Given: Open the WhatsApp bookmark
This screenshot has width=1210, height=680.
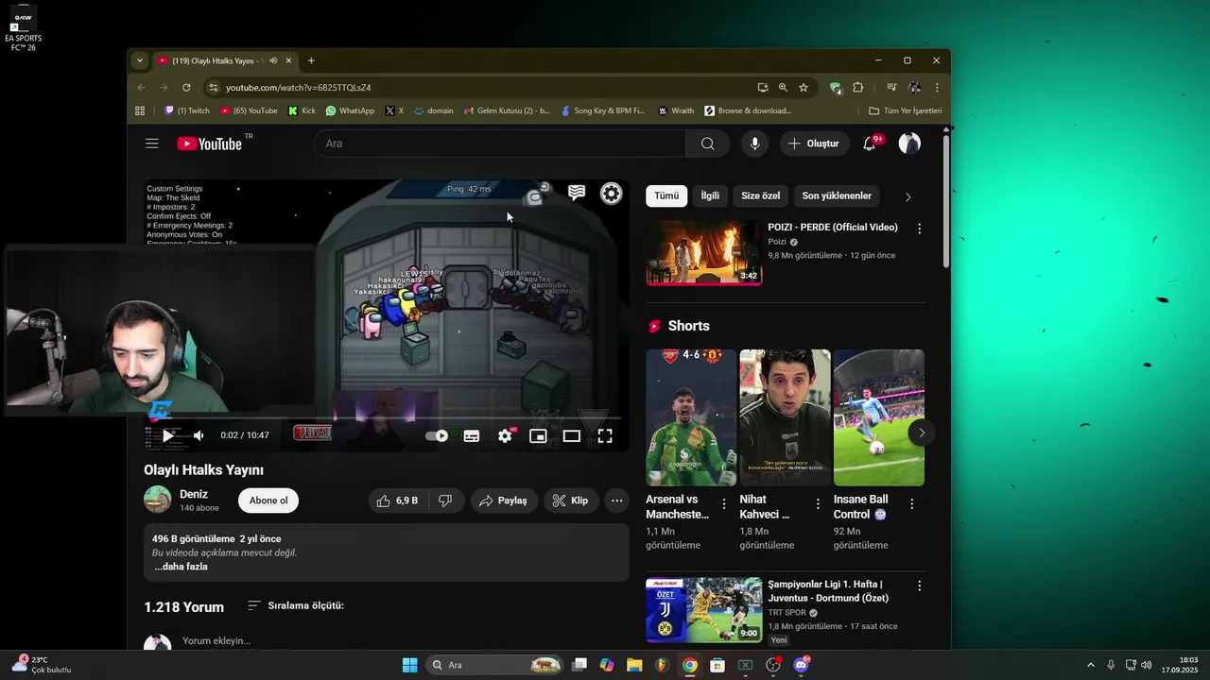Looking at the screenshot, I should [350, 110].
